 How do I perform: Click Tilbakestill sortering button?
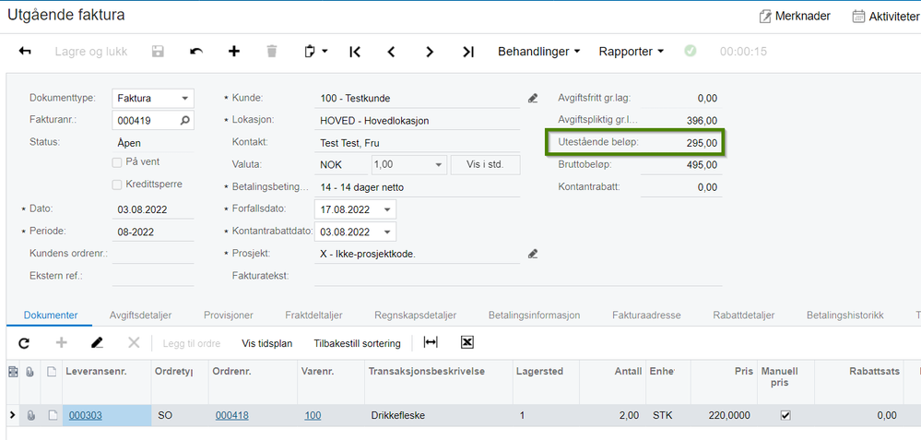point(357,343)
